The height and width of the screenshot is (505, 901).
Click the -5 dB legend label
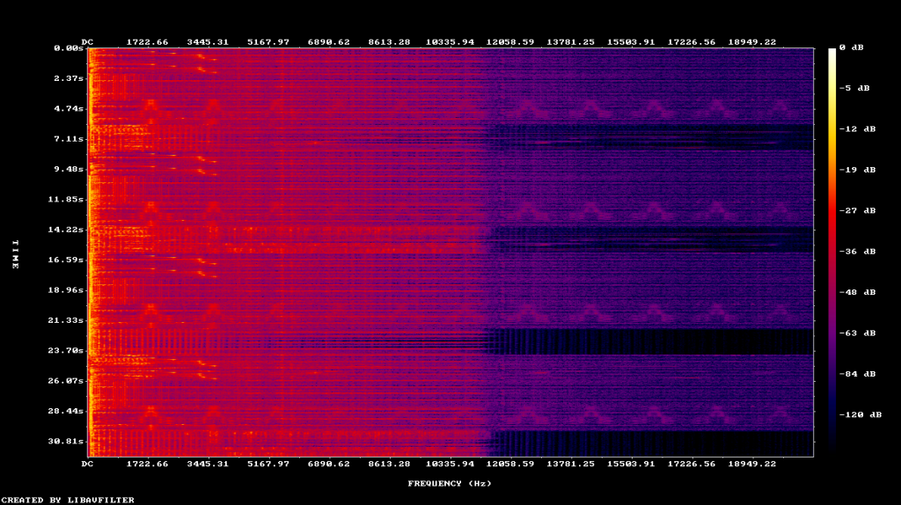[x=854, y=89]
